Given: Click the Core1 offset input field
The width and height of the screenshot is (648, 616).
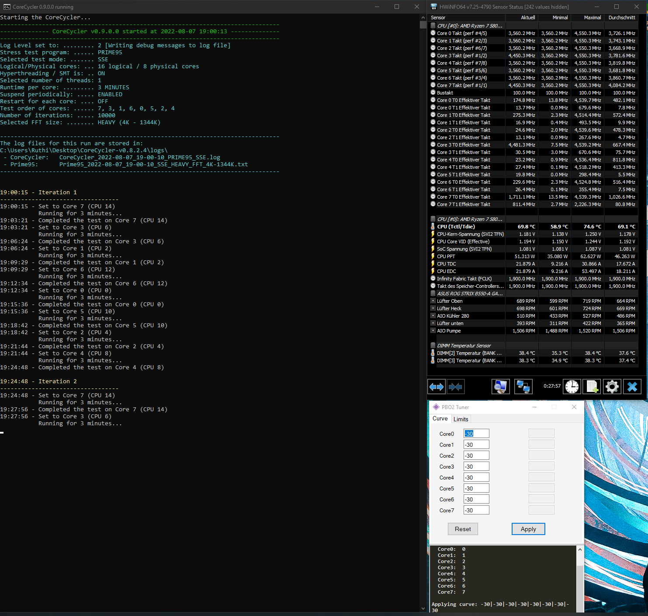Looking at the screenshot, I should click(x=476, y=444).
